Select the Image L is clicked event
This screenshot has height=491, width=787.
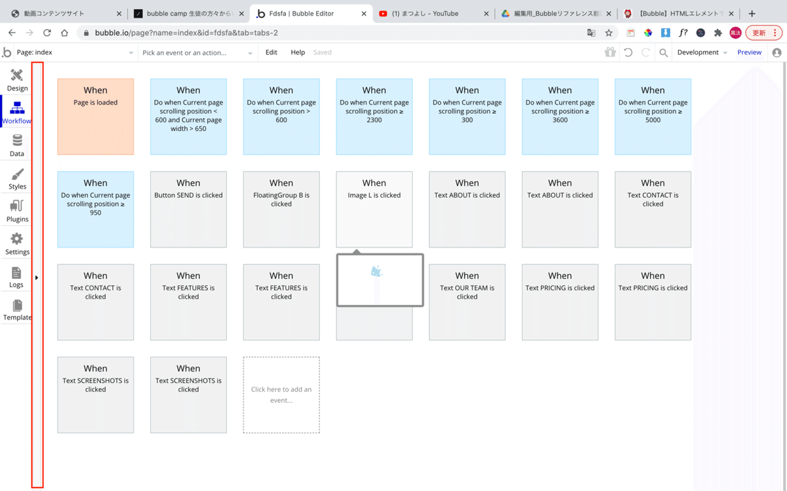pos(374,209)
